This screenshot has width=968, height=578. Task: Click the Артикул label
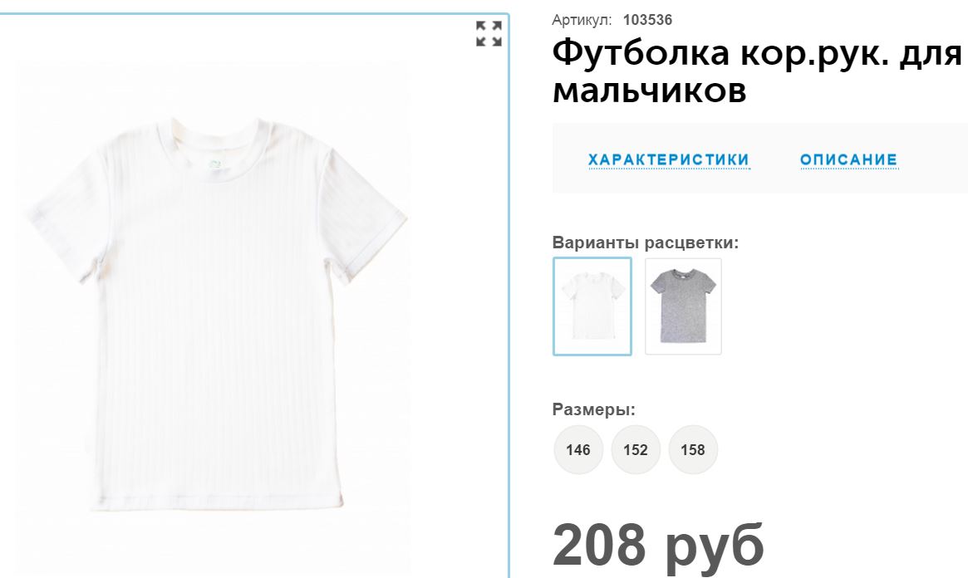[x=582, y=20]
